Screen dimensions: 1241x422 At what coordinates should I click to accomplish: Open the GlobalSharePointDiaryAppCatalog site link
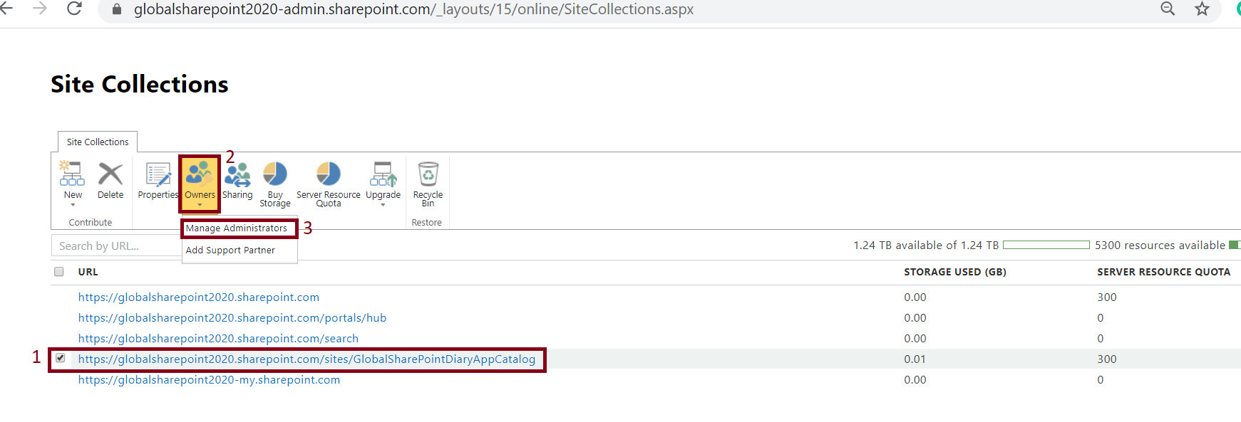tap(307, 359)
